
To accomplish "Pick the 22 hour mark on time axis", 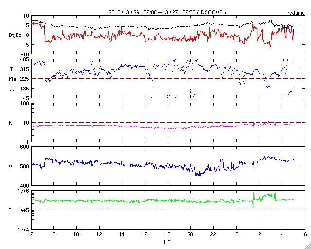I will 214,234.
